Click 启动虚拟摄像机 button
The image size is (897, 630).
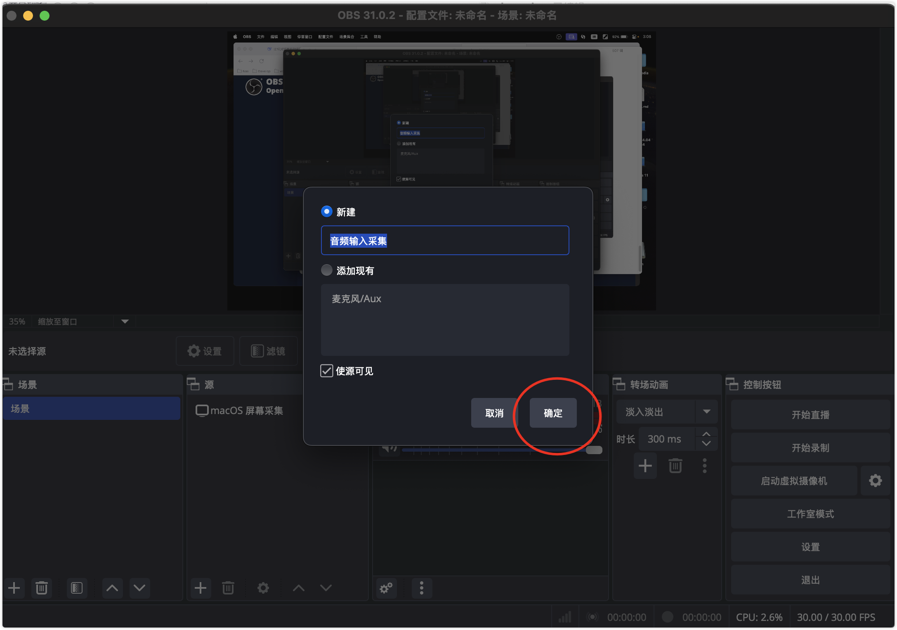(794, 481)
